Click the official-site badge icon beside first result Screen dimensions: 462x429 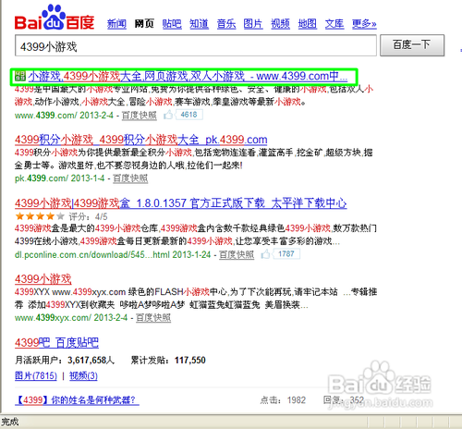[20, 76]
